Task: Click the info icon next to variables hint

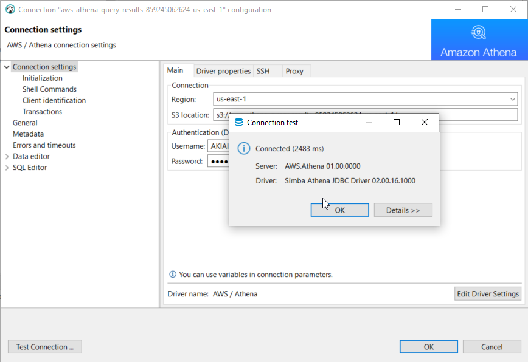Action: coord(172,275)
